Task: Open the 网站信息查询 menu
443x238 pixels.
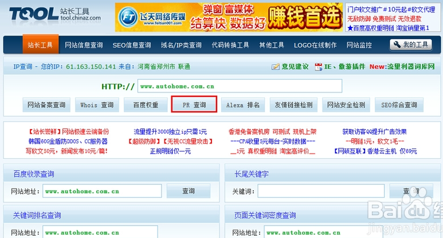Action: pos(84,45)
